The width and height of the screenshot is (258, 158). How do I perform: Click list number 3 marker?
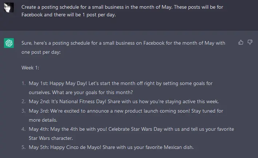(24, 111)
